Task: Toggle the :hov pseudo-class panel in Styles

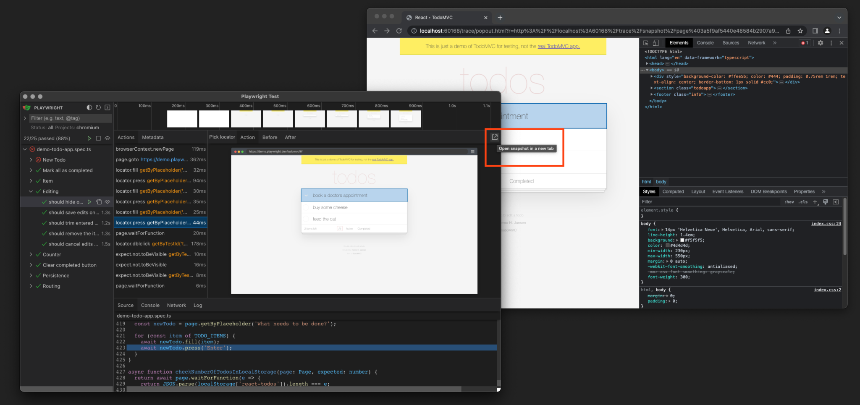Action: point(789,202)
